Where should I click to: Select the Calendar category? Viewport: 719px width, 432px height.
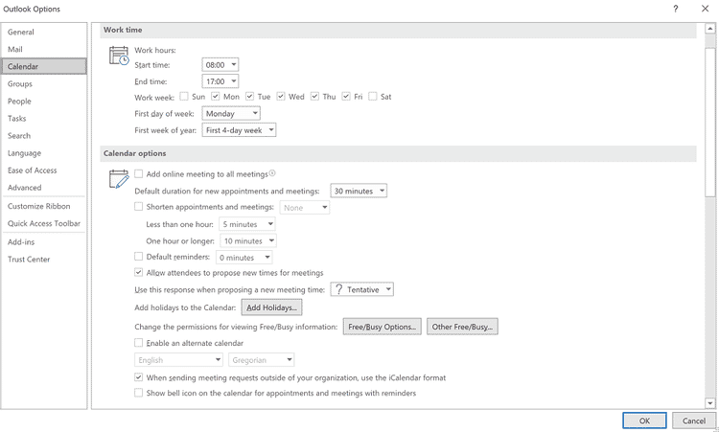43,66
